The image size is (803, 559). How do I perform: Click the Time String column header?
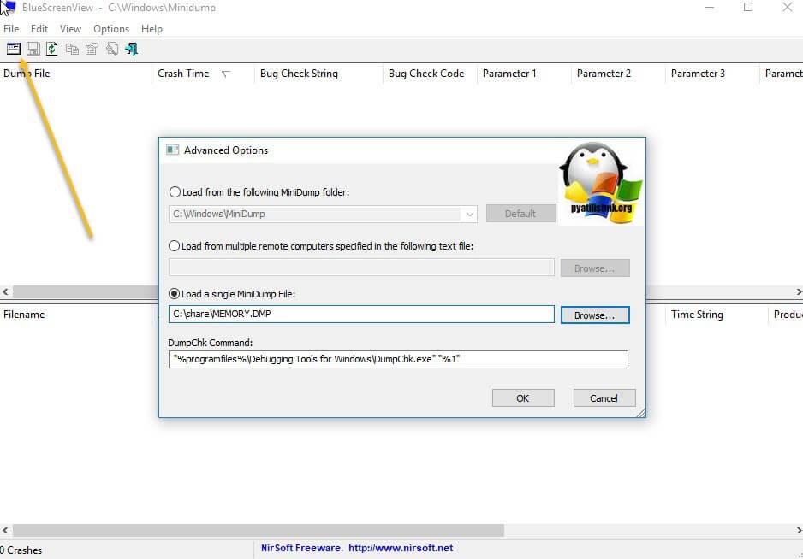pos(717,315)
